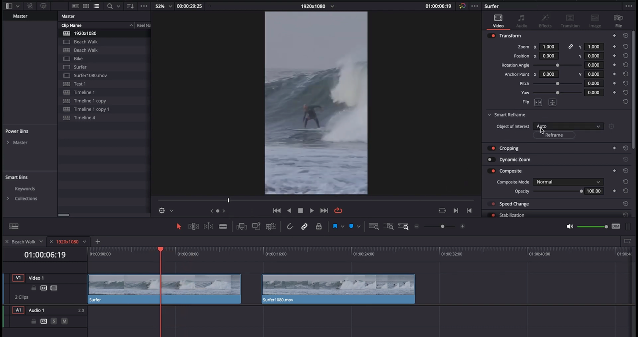Mute the Audio 1 track

pos(64,321)
